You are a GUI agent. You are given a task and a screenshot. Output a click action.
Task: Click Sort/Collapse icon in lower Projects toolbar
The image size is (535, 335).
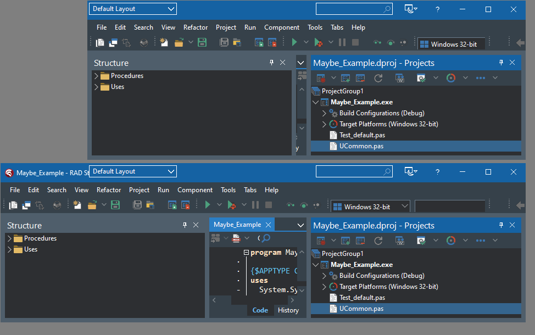[x=399, y=241]
